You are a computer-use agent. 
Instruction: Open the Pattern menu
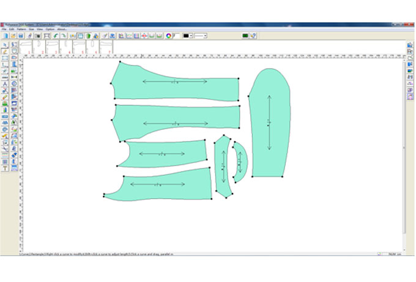[x=22, y=29]
